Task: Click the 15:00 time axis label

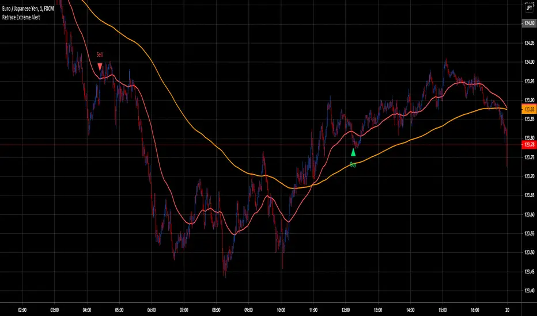Action: (x=443, y=310)
